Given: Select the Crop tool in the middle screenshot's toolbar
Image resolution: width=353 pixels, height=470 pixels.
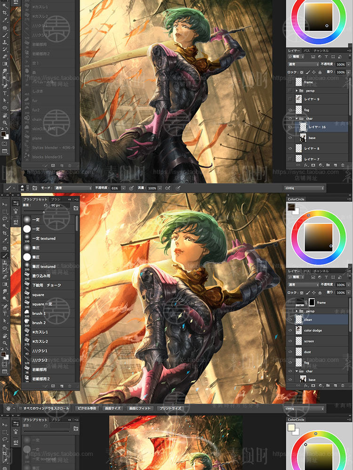Looking at the screenshot, I should [5, 233].
